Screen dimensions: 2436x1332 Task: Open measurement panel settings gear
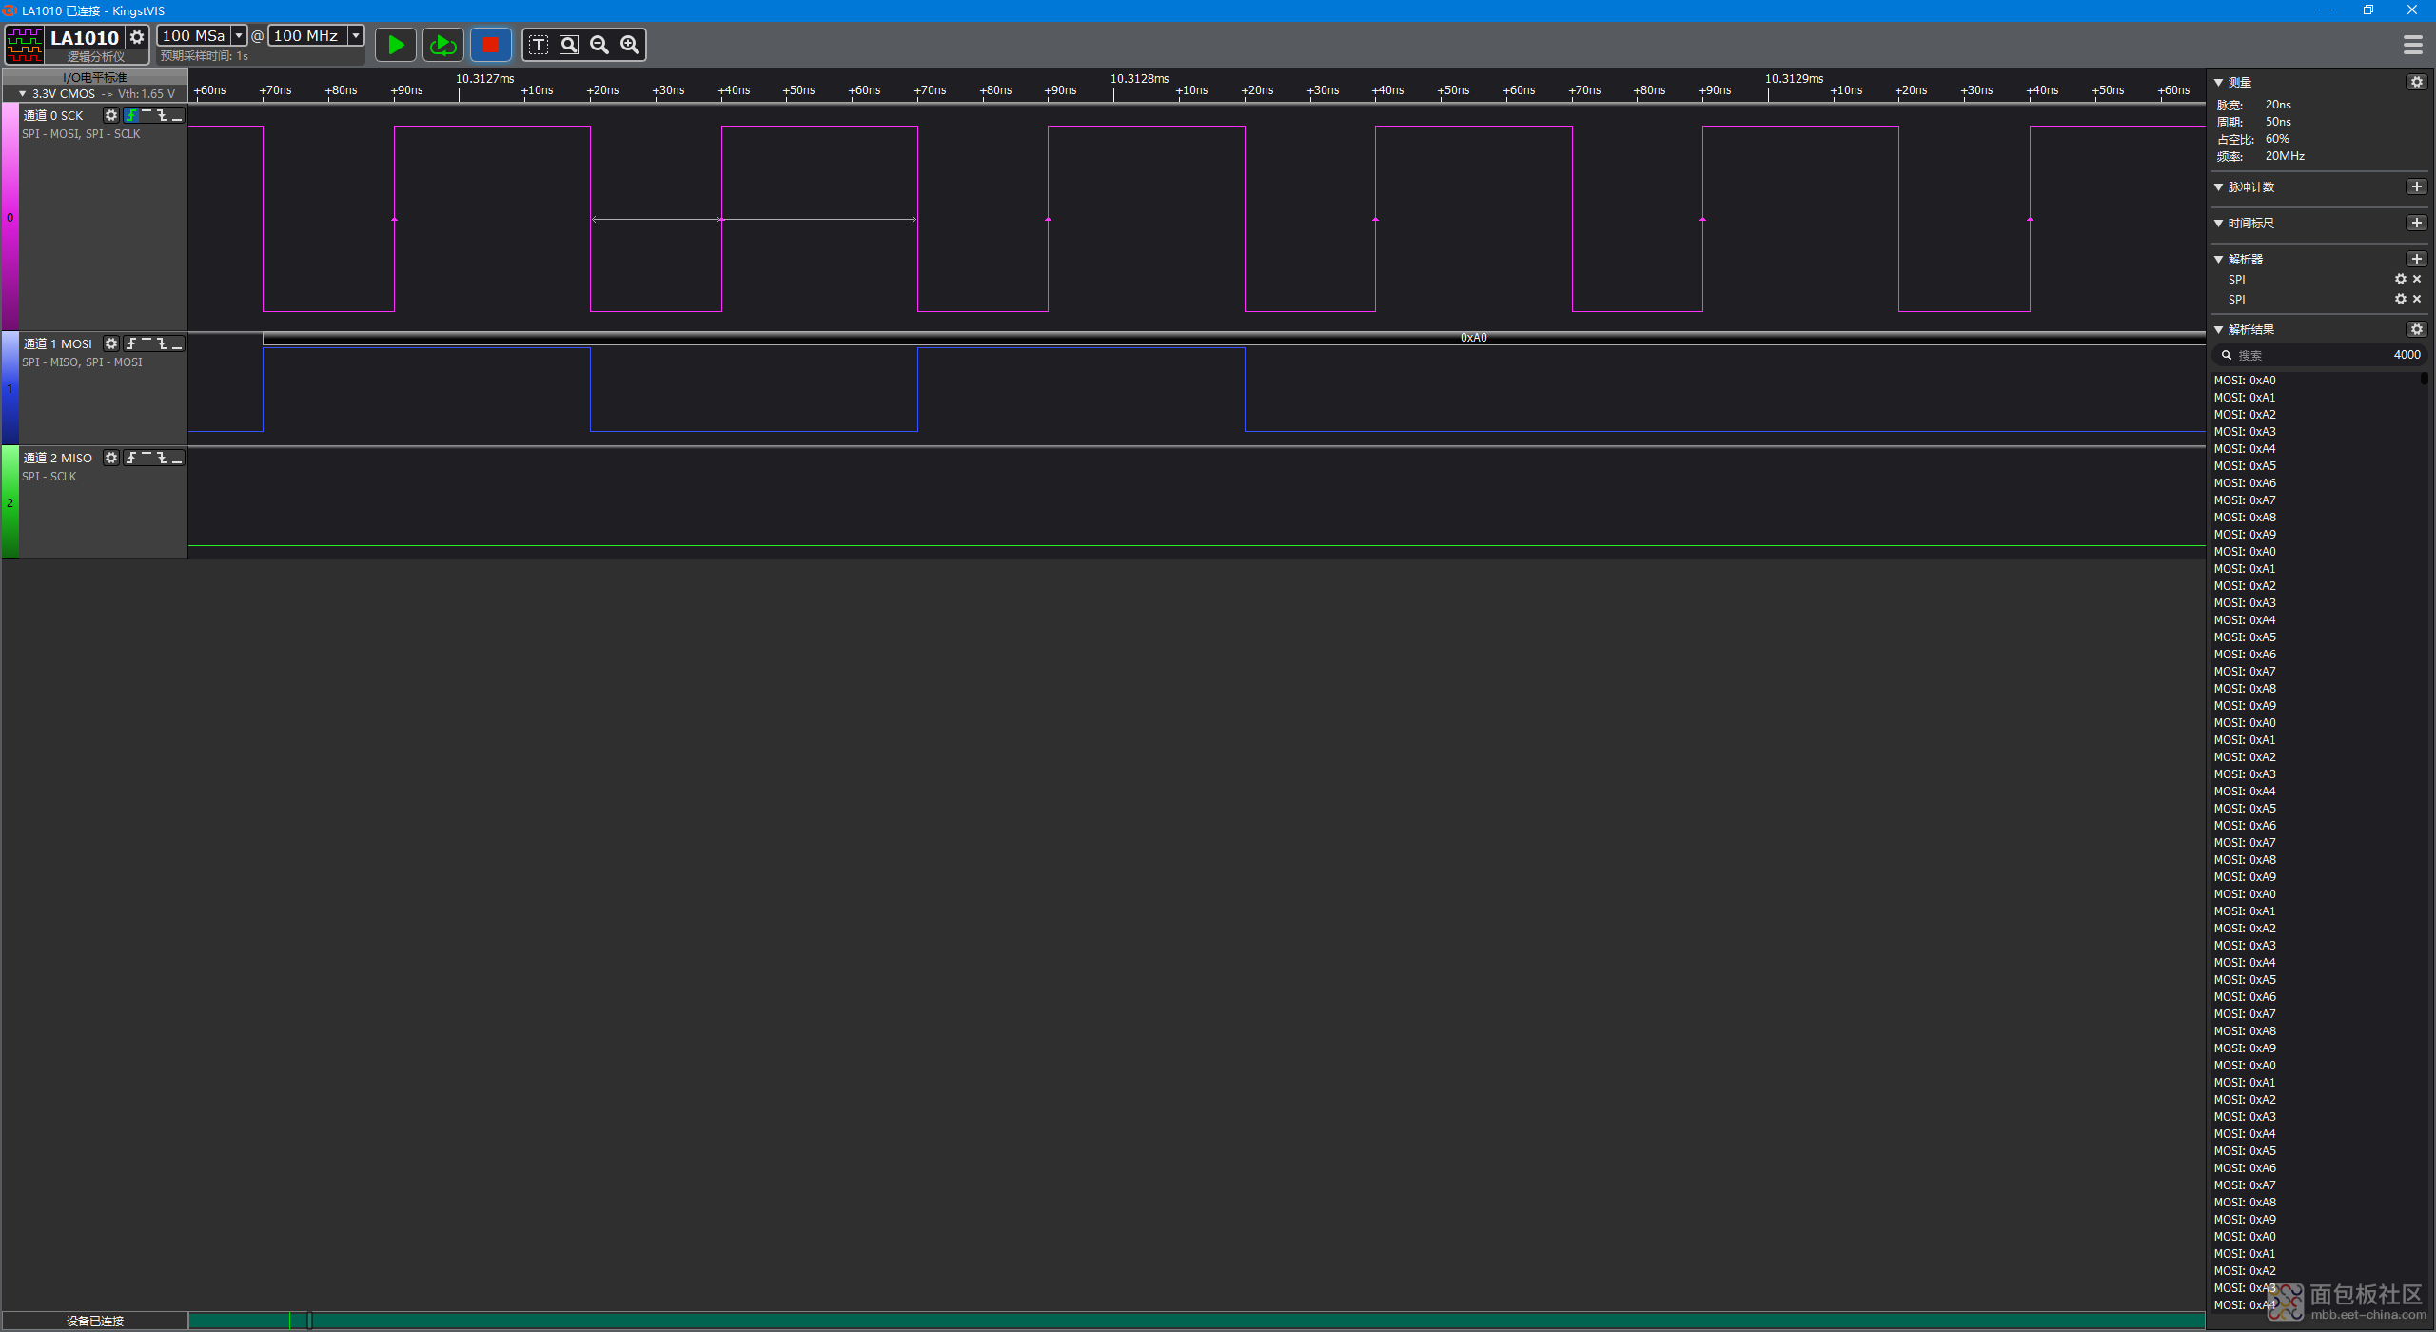coord(2417,82)
